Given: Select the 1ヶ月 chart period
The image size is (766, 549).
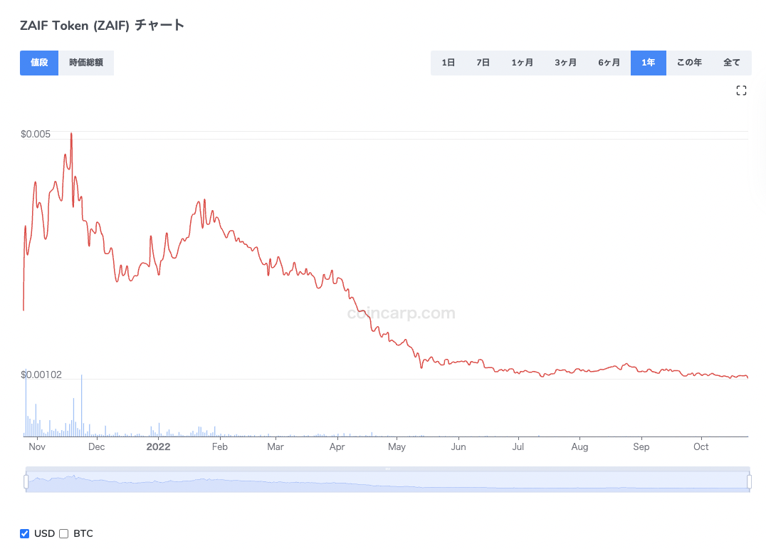Looking at the screenshot, I should click(x=523, y=63).
